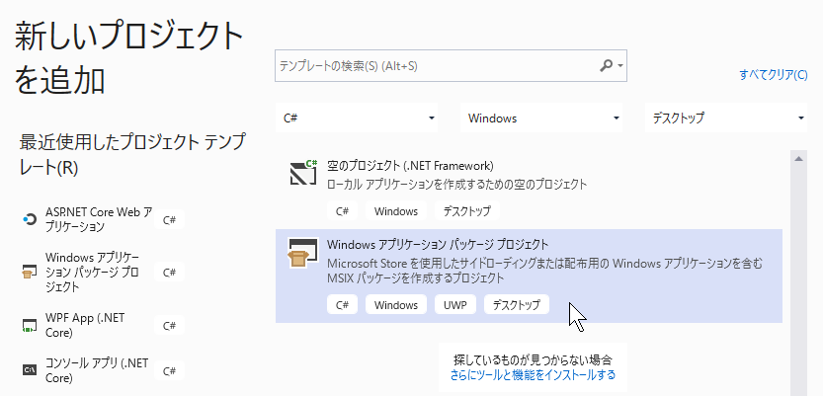The image size is (823, 396).
Task: Click the Windows Application Packaging Project box icon
Action: coord(303,252)
